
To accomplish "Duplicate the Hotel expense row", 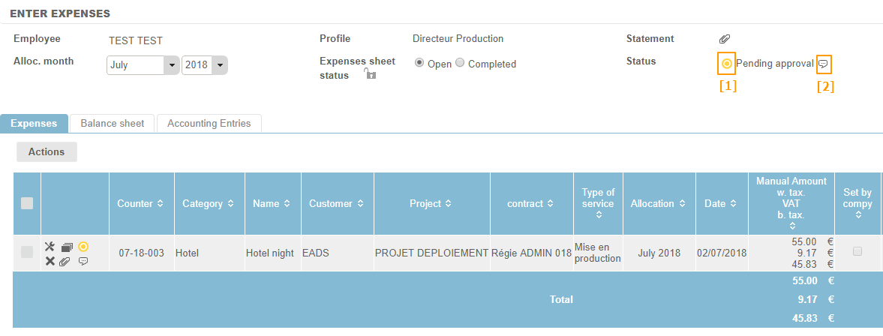I will click(x=67, y=247).
